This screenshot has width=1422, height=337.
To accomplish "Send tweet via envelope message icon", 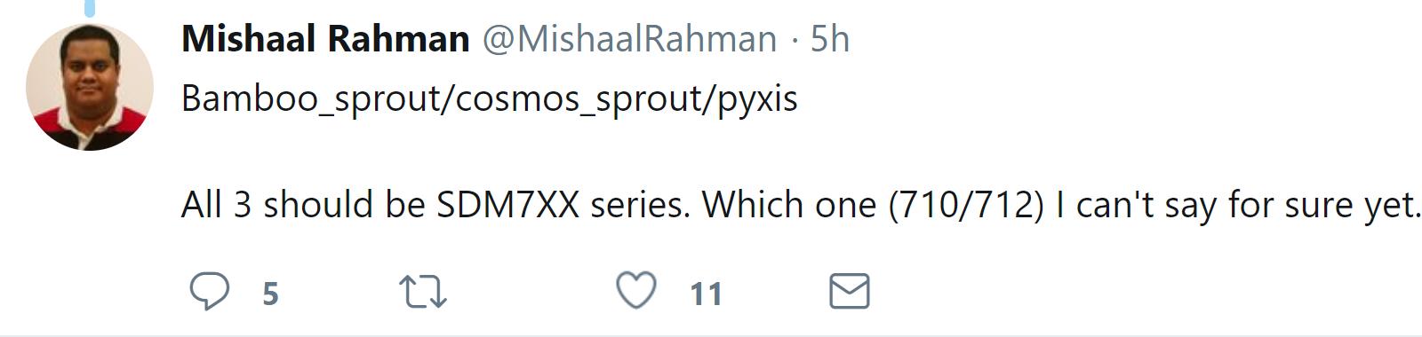I will [849, 292].
